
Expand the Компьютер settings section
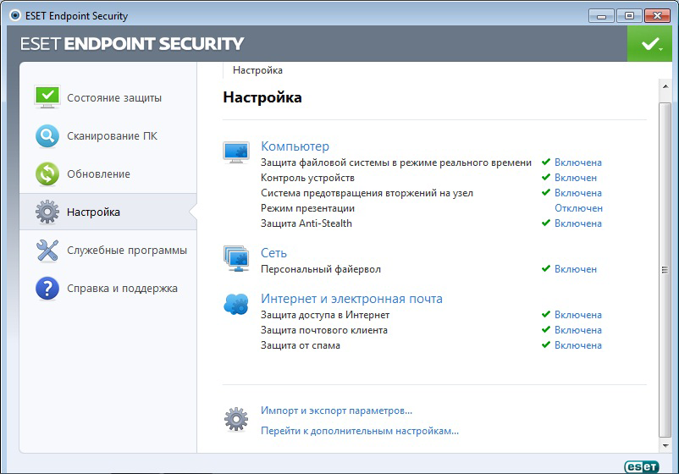295,146
